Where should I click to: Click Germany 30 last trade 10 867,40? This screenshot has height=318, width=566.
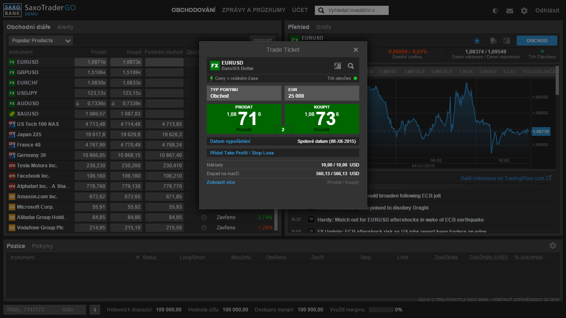[164, 155]
